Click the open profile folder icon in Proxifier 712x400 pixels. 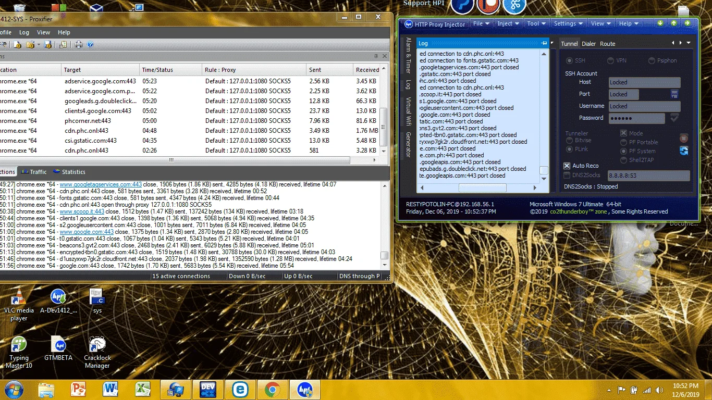coord(30,45)
